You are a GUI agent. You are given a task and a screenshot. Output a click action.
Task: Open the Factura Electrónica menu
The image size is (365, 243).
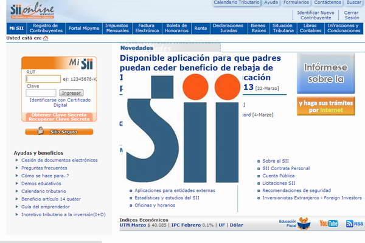click(x=146, y=29)
